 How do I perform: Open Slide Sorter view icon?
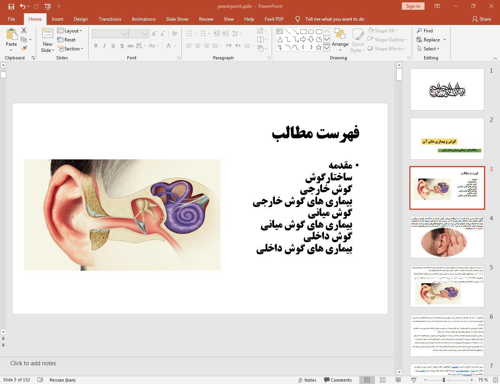click(x=383, y=380)
